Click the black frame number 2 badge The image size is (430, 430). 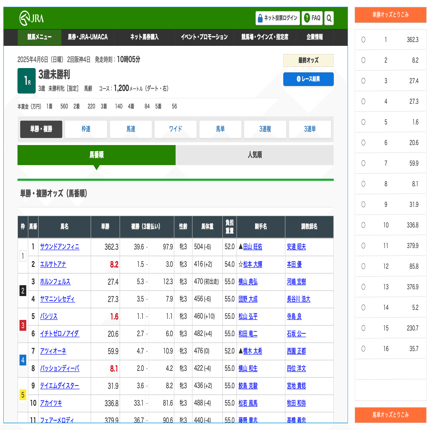(x=23, y=291)
